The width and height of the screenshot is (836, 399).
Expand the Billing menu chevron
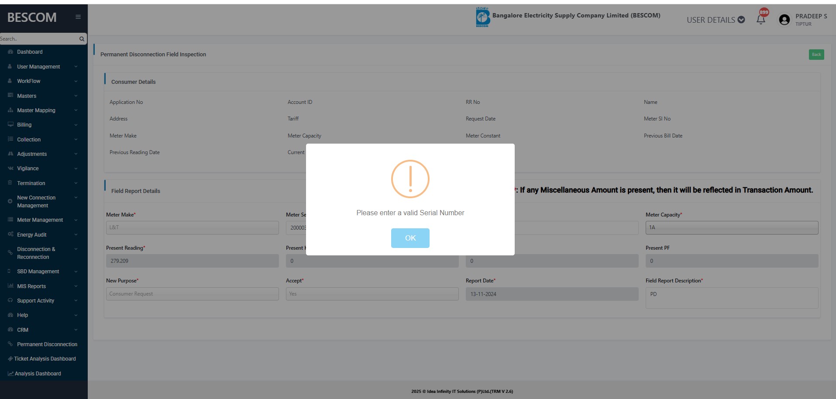click(x=76, y=125)
